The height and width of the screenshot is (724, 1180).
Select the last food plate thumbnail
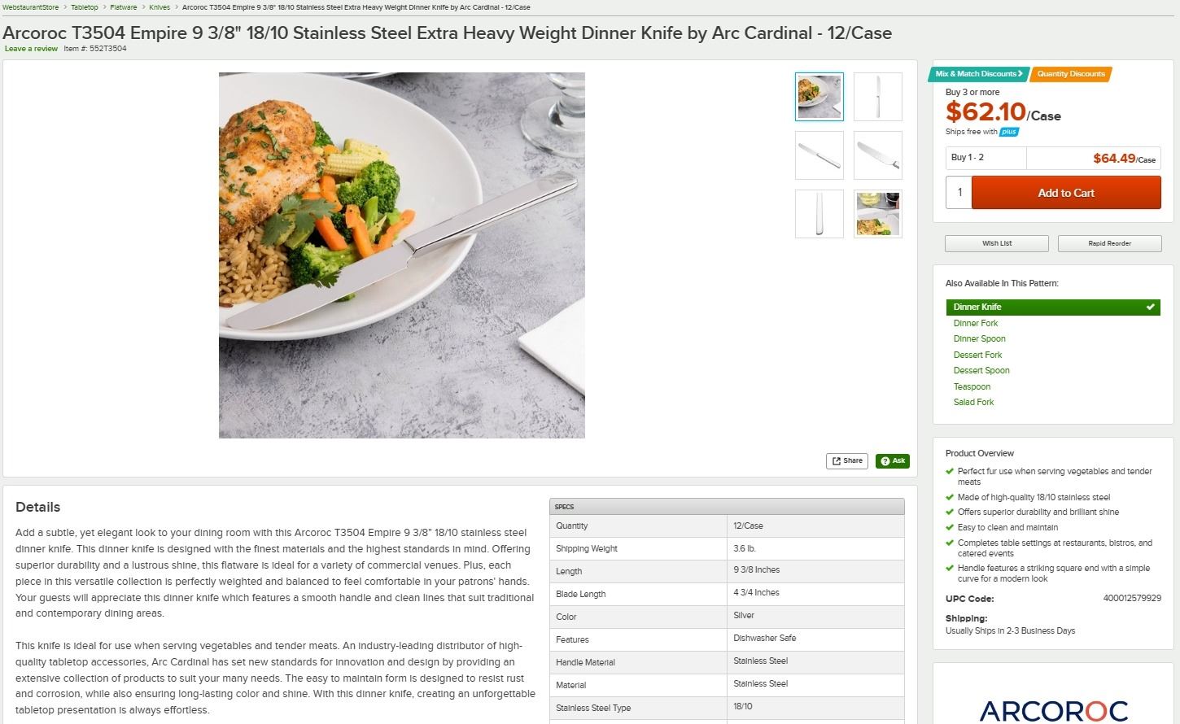click(878, 214)
